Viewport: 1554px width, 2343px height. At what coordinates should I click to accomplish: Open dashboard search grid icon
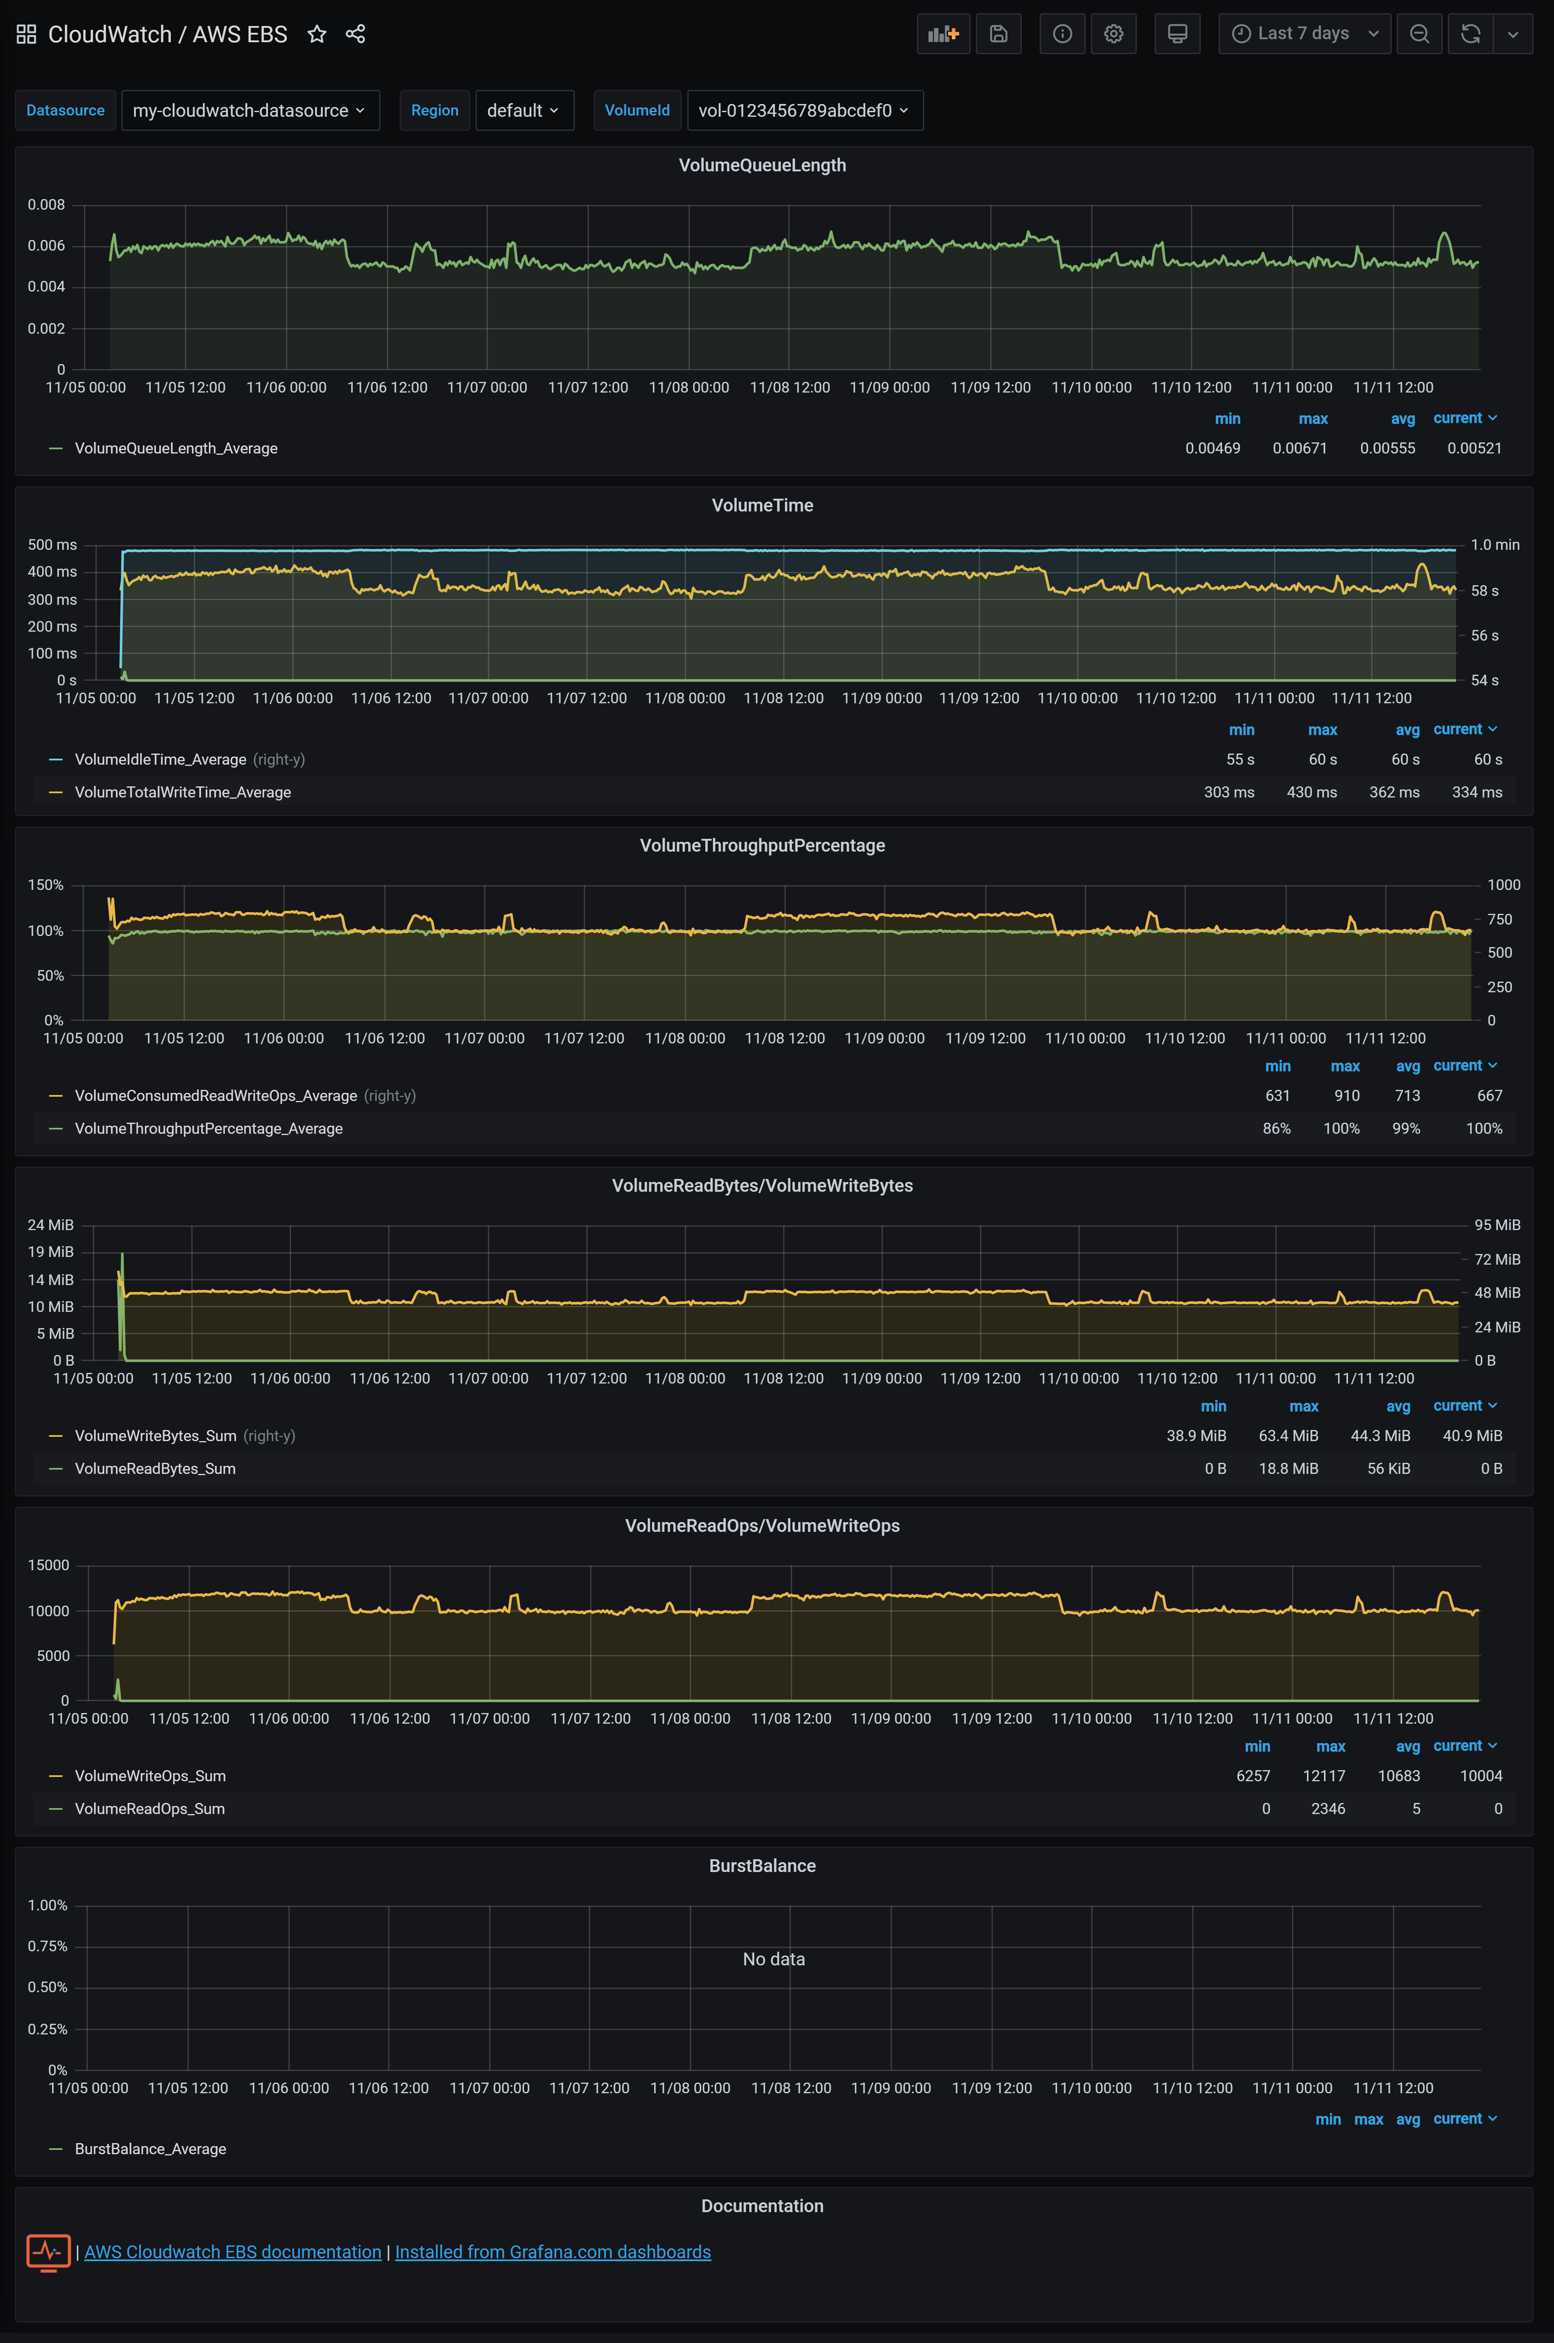(27, 35)
